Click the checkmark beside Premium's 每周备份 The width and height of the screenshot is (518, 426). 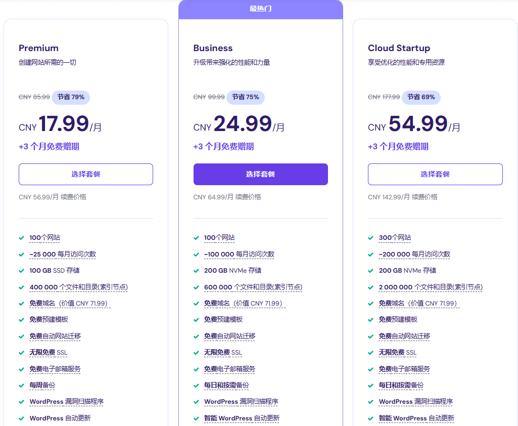[21, 386]
